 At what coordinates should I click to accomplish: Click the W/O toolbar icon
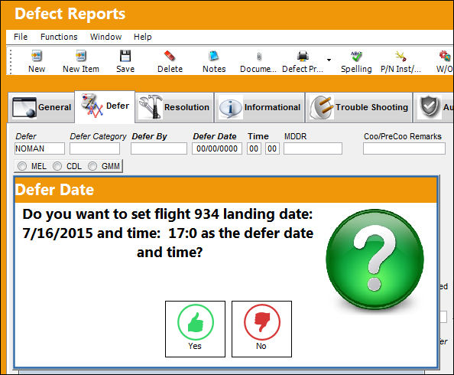[x=445, y=56]
